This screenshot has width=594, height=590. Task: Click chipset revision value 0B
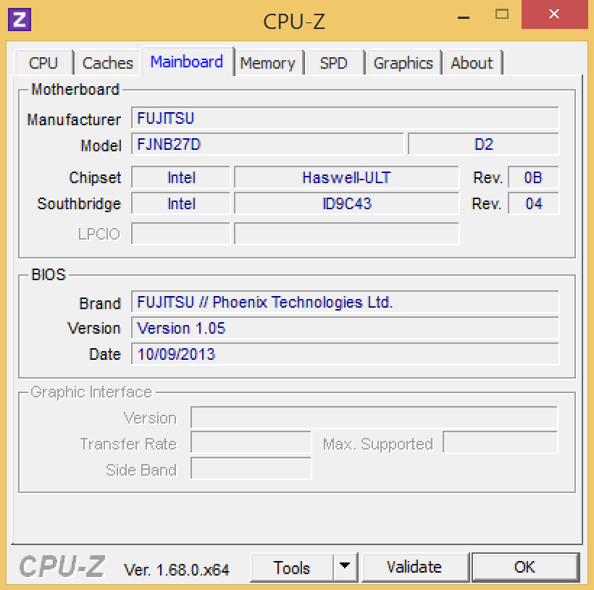coord(533,177)
